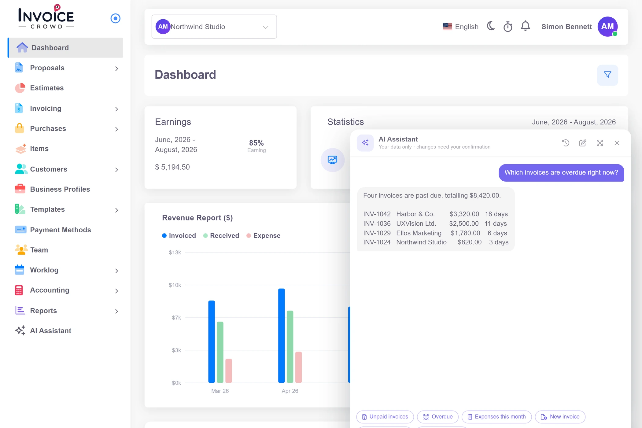Click the dashboard filter funnel icon
642x428 pixels.
coord(607,75)
